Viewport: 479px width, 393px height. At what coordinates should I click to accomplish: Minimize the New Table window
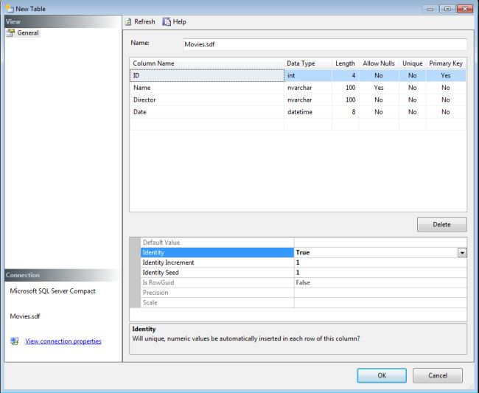[x=430, y=9]
